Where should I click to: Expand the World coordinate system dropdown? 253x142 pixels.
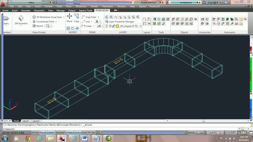pos(44,26)
